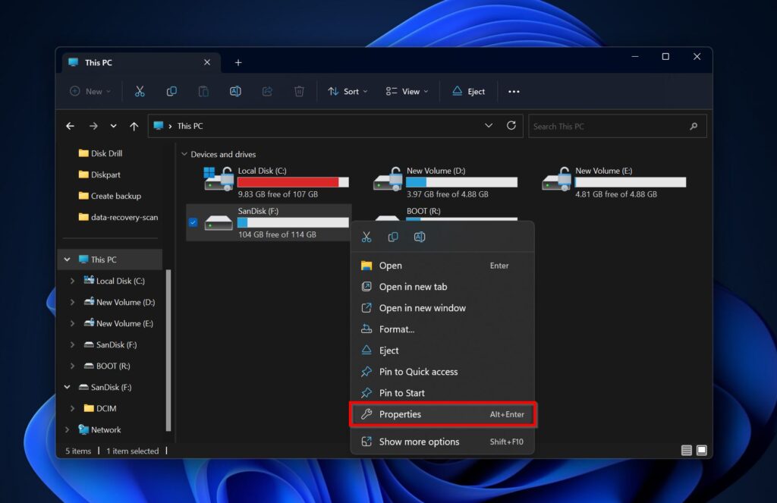Uncheck the SanDisk (F:) selection checkbox
Viewport: 777px width, 503px height.
pyautogui.click(x=191, y=222)
